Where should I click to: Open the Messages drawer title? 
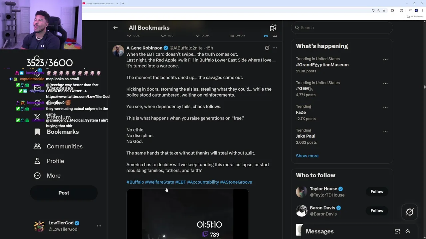[x=319, y=231]
